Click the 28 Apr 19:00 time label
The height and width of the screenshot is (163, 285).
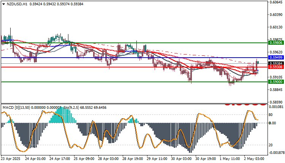tap(133, 159)
